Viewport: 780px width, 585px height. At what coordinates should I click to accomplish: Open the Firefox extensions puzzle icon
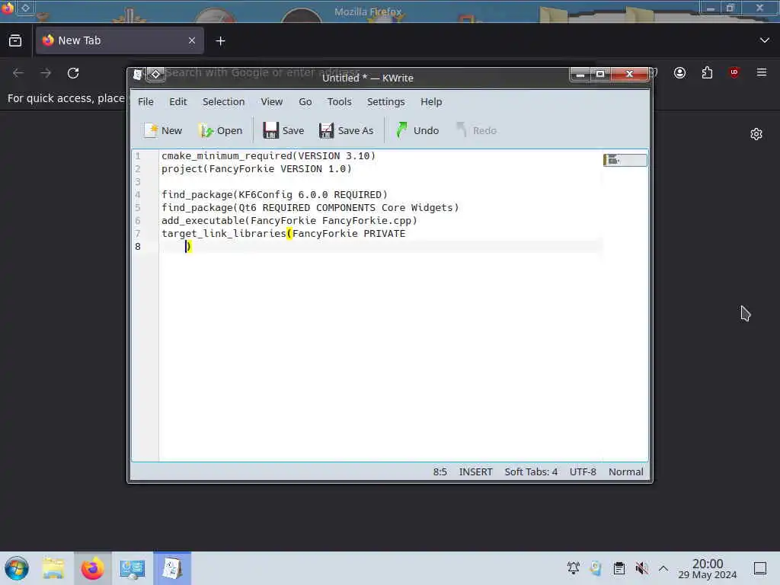707,73
